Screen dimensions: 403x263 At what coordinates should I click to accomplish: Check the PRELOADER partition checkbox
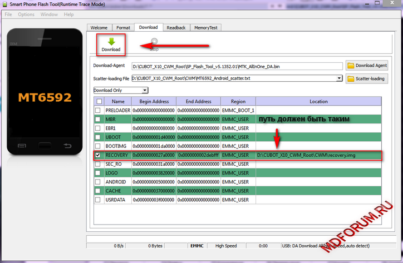tap(97, 111)
